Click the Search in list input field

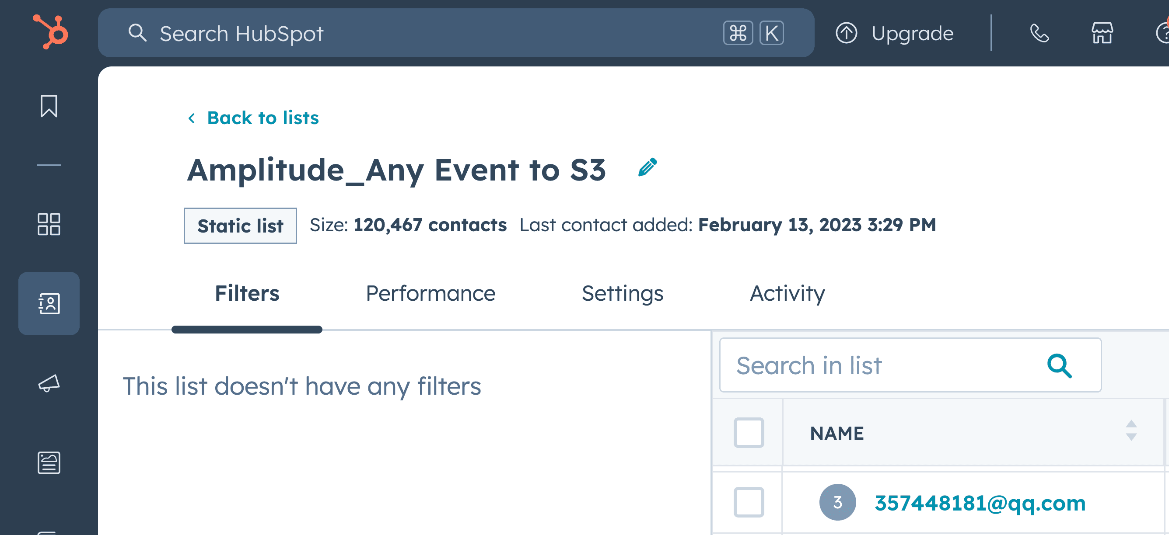coord(885,365)
